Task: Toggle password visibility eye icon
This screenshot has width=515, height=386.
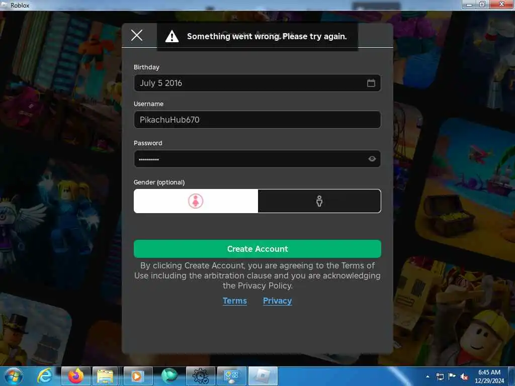Action: pos(372,159)
